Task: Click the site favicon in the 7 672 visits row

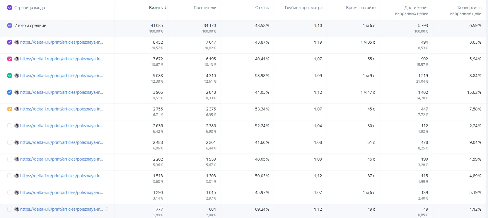Action: [x=17, y=59]
